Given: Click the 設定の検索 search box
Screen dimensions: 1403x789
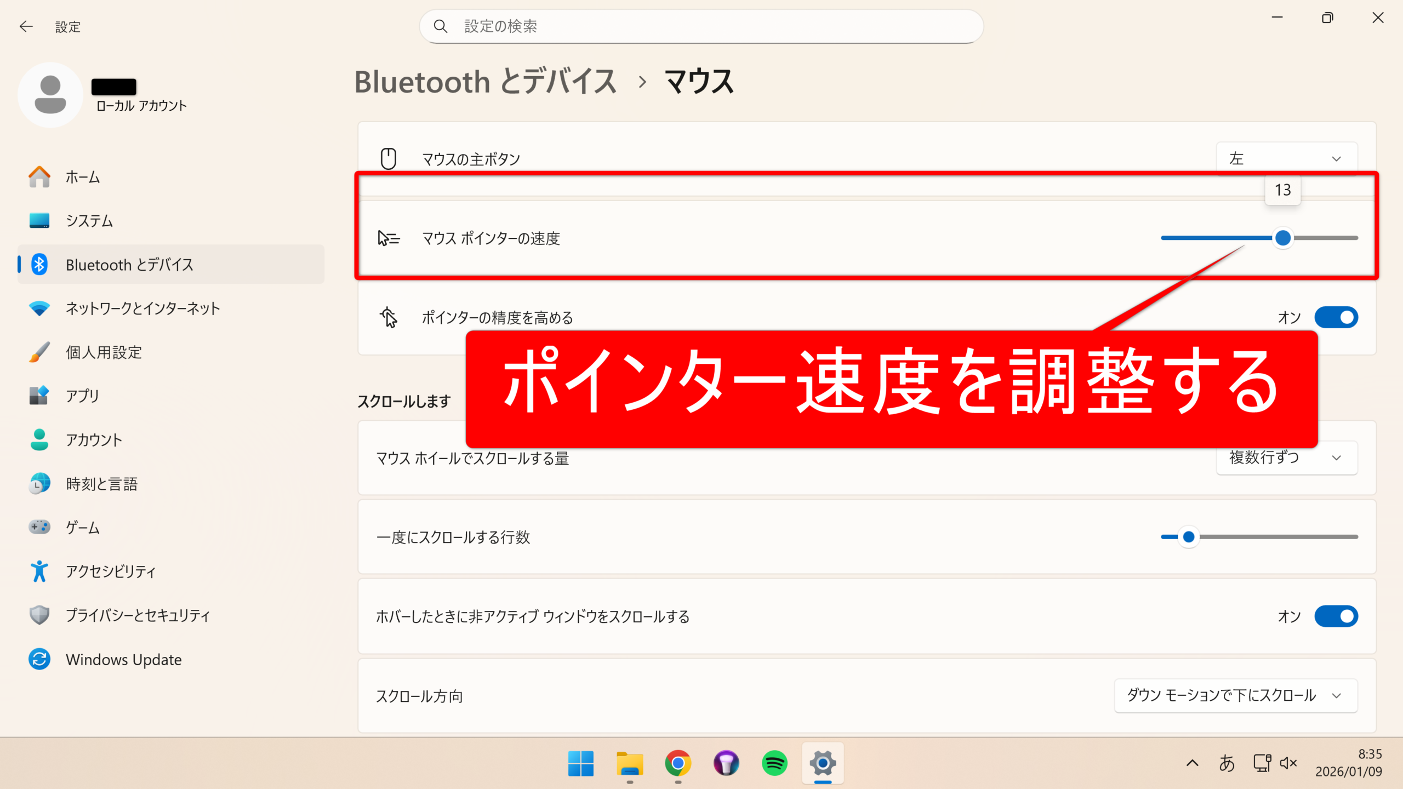Looking at the screenshot, I should pyautogui.click(x=701, y=26).
